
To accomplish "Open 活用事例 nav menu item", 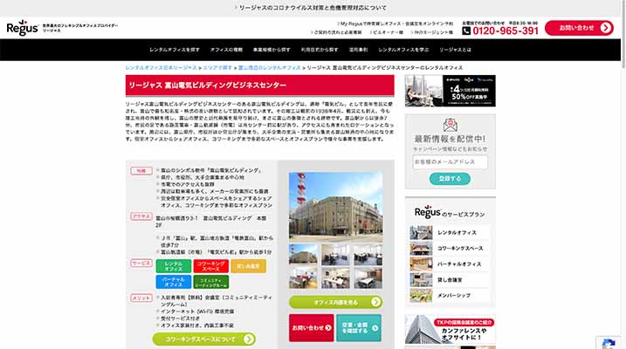I will pos(358,50).
